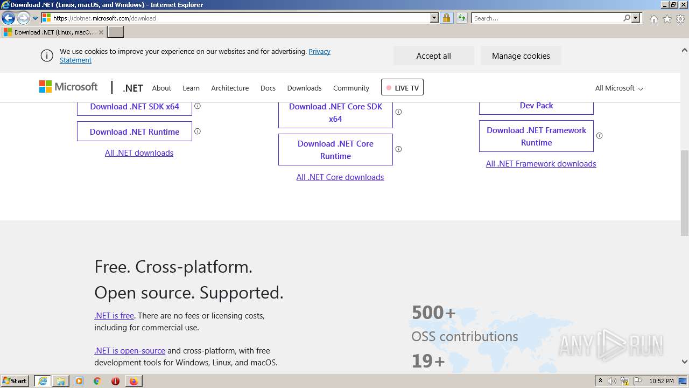
Task: Open the Downloads menu item
Action: (304, 88)
